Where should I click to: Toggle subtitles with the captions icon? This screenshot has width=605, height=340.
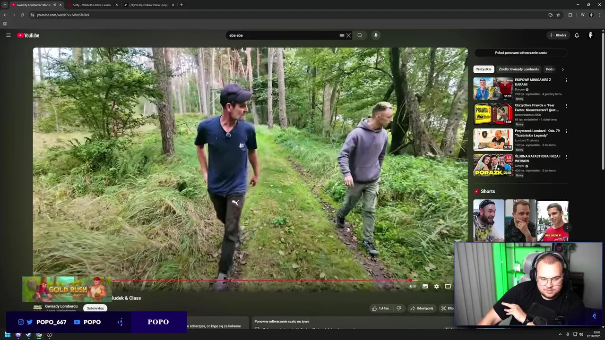(x=425, y=286)
